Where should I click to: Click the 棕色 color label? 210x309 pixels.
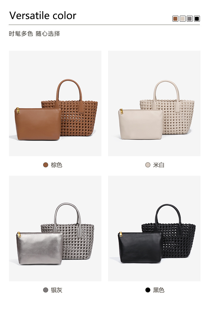pos(57,165)
